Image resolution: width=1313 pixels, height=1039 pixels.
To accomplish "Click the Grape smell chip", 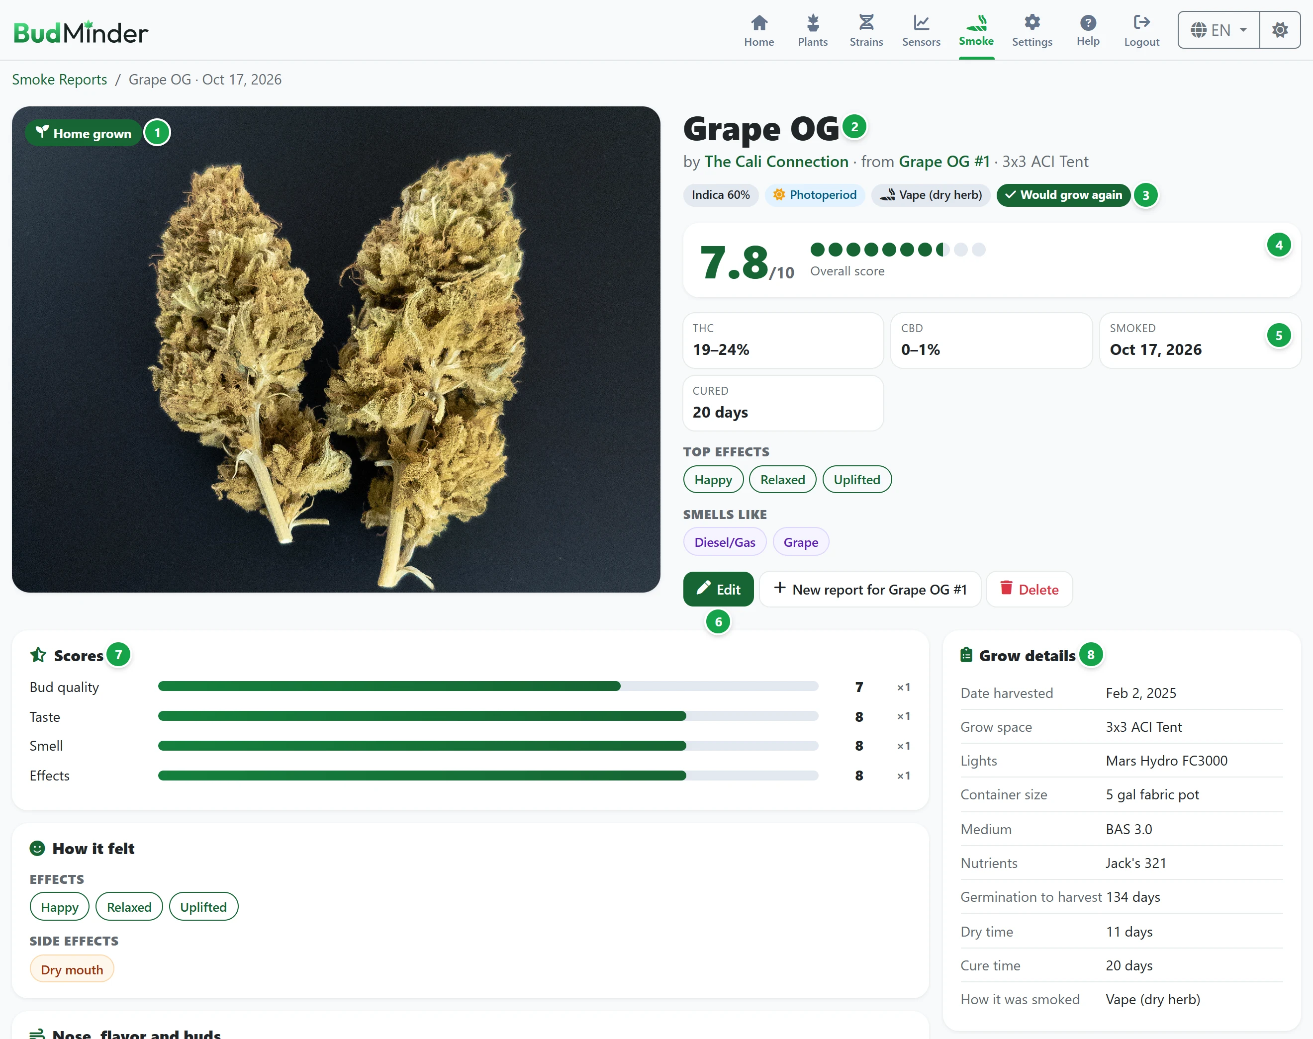I will pos(801,542).
